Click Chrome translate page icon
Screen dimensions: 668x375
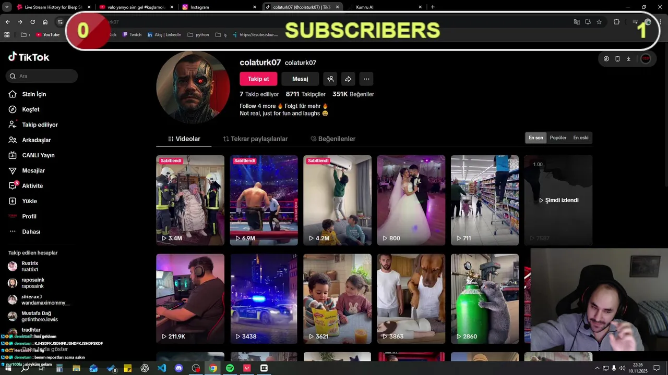point(577,22)
